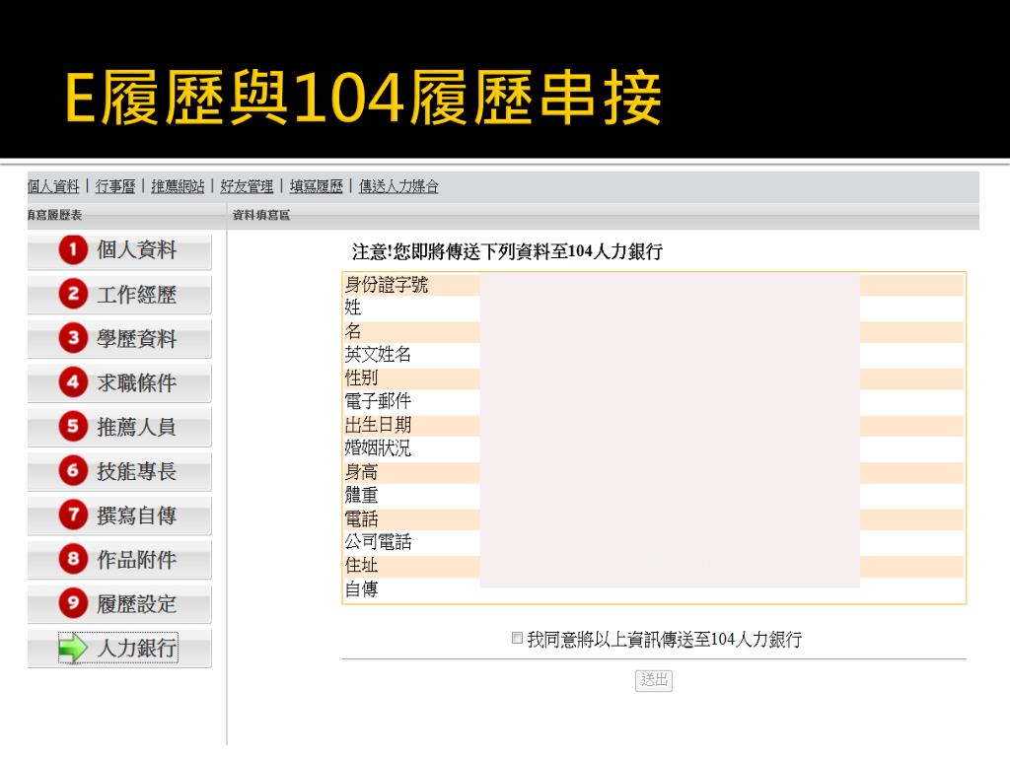Open the 推薦網站 navigation link
The height and width of the screenshot is (757, 1010).
[x=178, y=186]
